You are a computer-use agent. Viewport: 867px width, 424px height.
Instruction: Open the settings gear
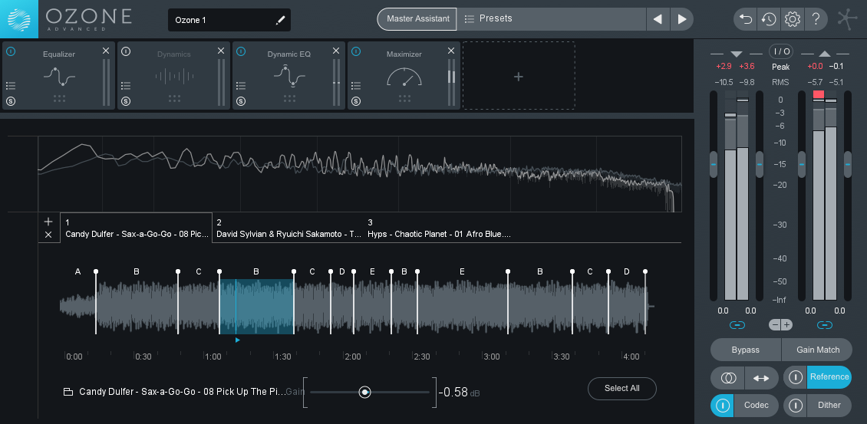793,19
